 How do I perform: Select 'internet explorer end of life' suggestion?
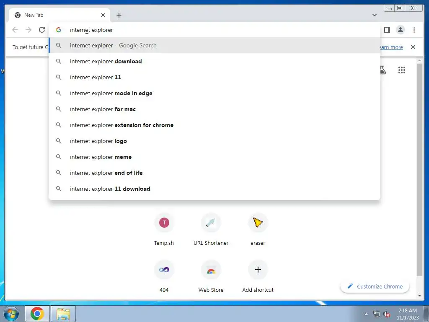click(214, 173)
